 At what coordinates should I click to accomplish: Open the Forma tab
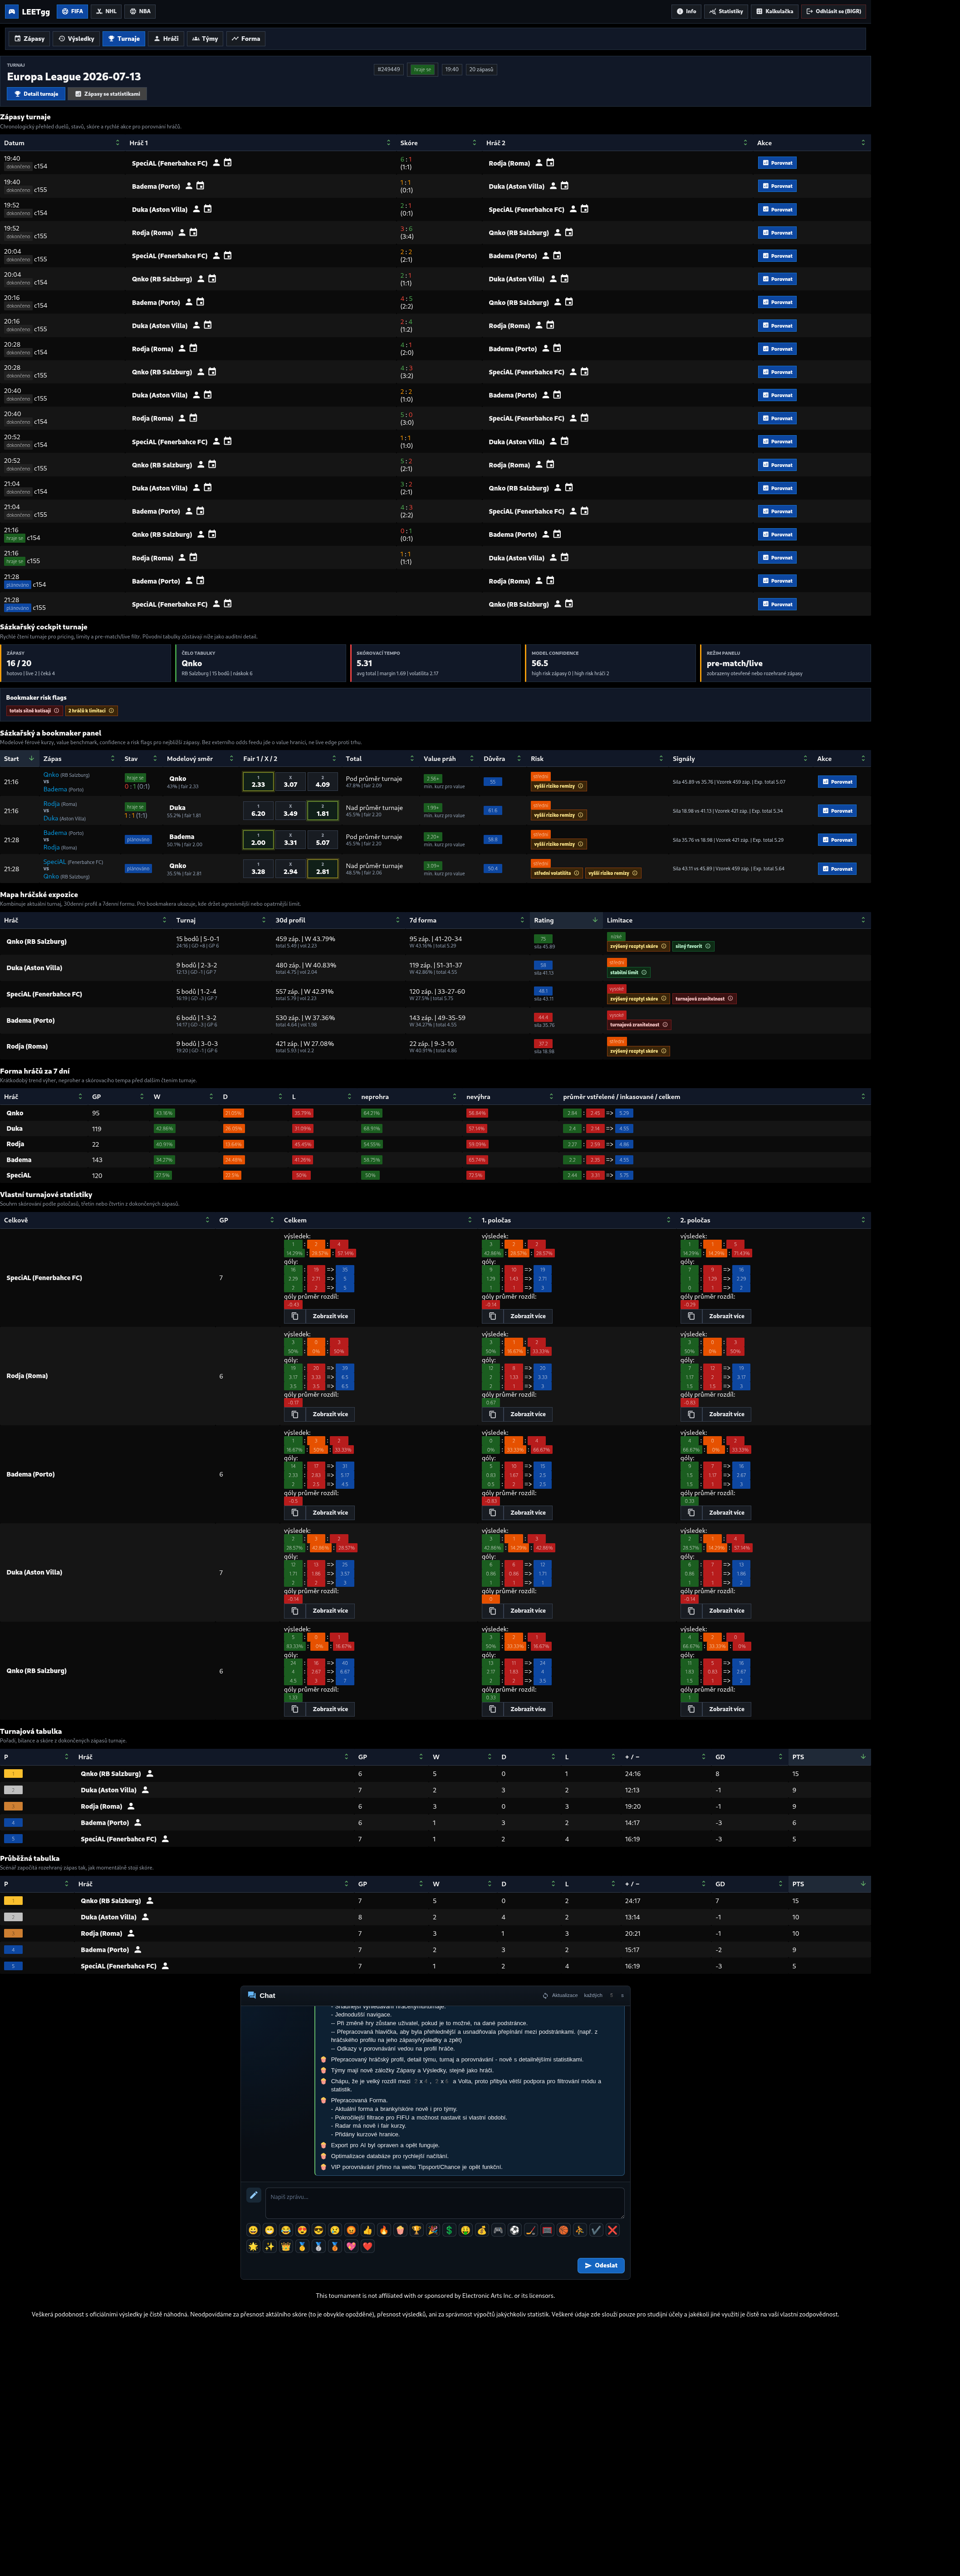pos(246,39)
